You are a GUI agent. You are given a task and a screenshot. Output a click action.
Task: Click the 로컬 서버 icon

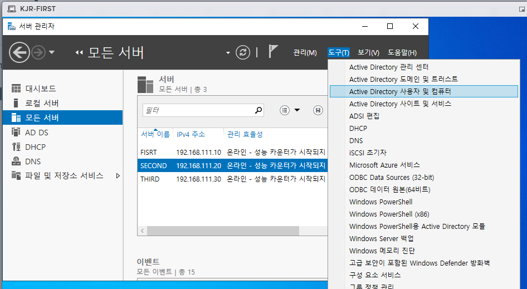[x=16, y=103]
